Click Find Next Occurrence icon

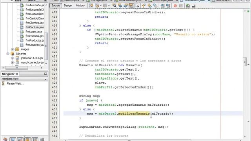(x=125, y=6)
